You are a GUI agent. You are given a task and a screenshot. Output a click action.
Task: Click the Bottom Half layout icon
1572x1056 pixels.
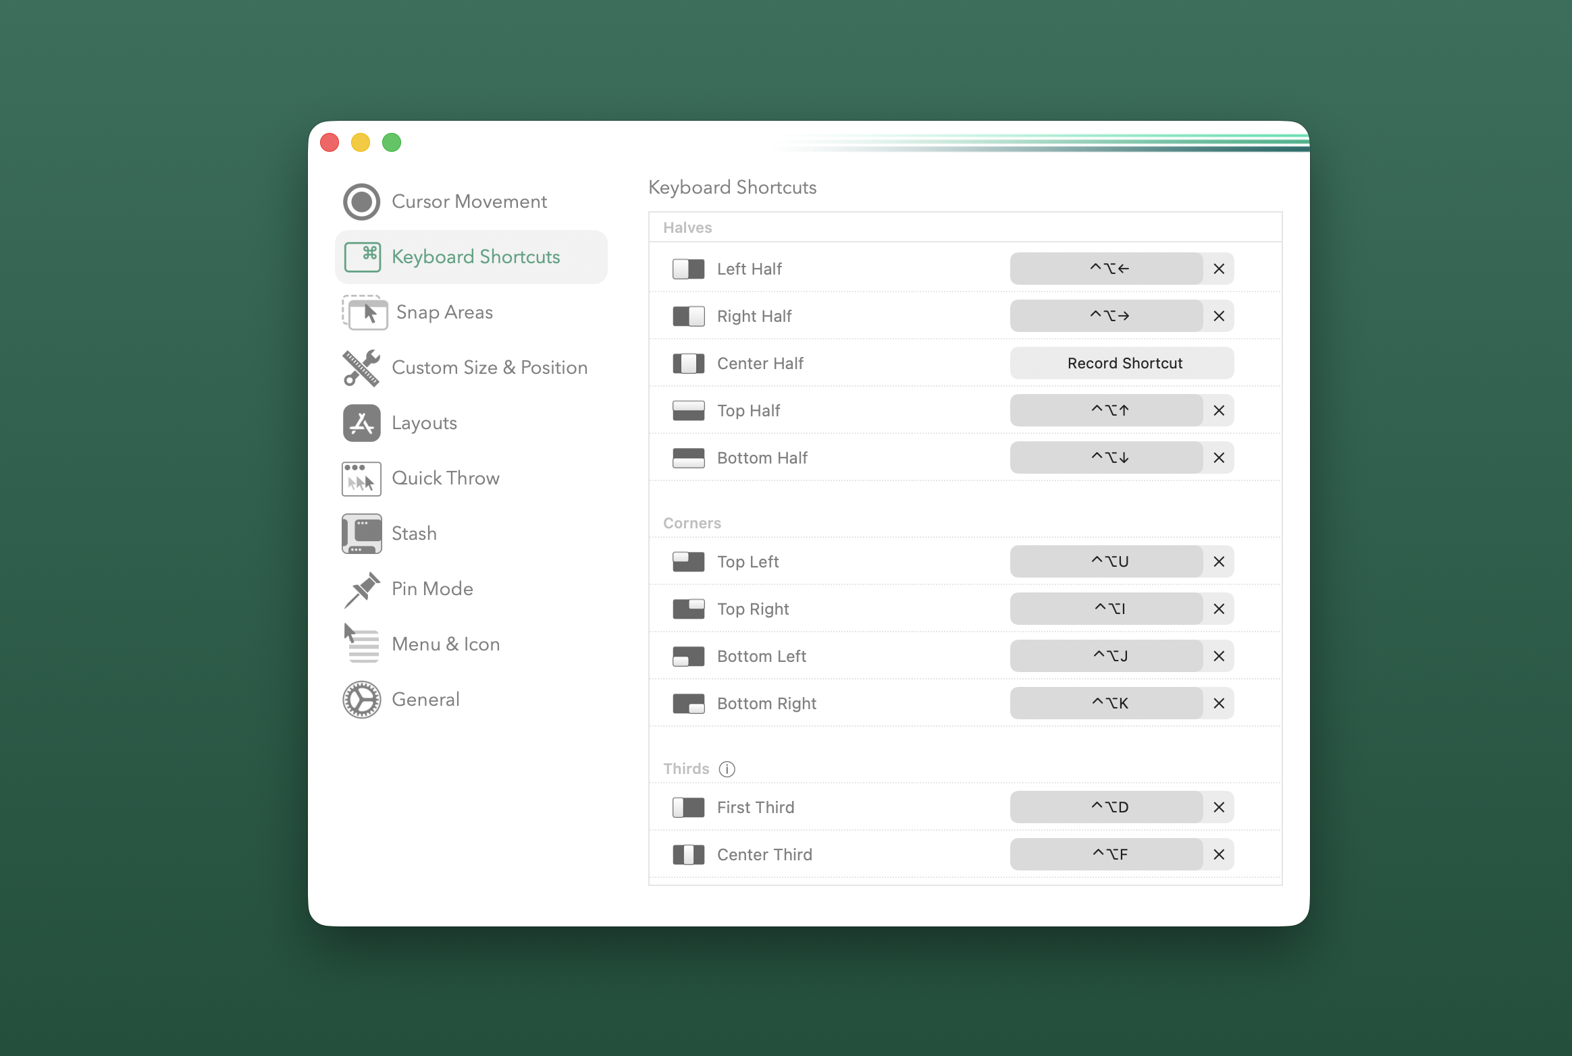click(688, 458)
